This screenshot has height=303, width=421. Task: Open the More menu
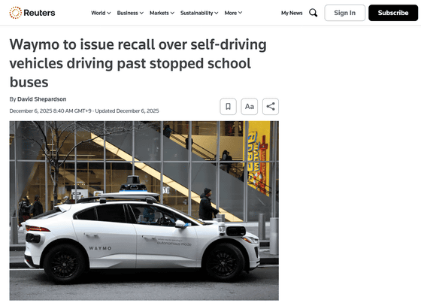point(233,13)
